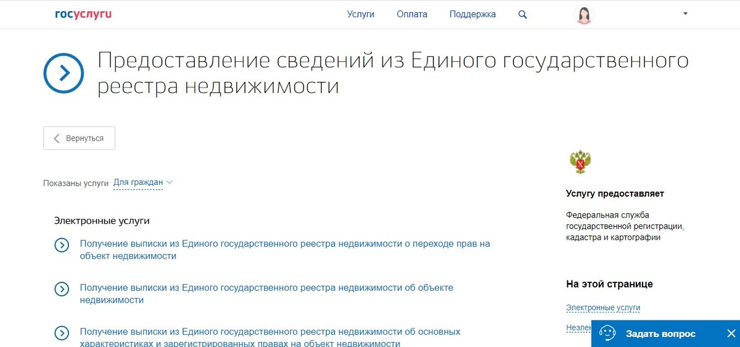Open the Оплата menu
The image size is (740, 347).
coord(412,14)
